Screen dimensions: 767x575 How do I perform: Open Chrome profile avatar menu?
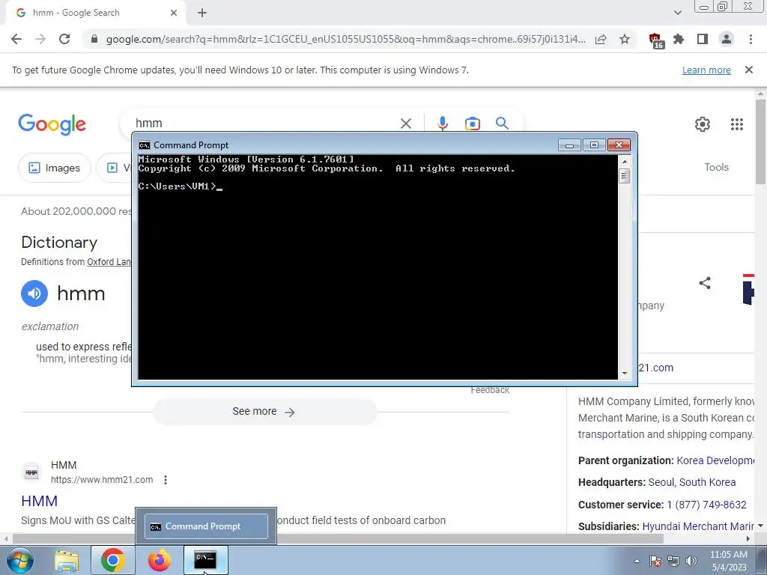[727, 39]
